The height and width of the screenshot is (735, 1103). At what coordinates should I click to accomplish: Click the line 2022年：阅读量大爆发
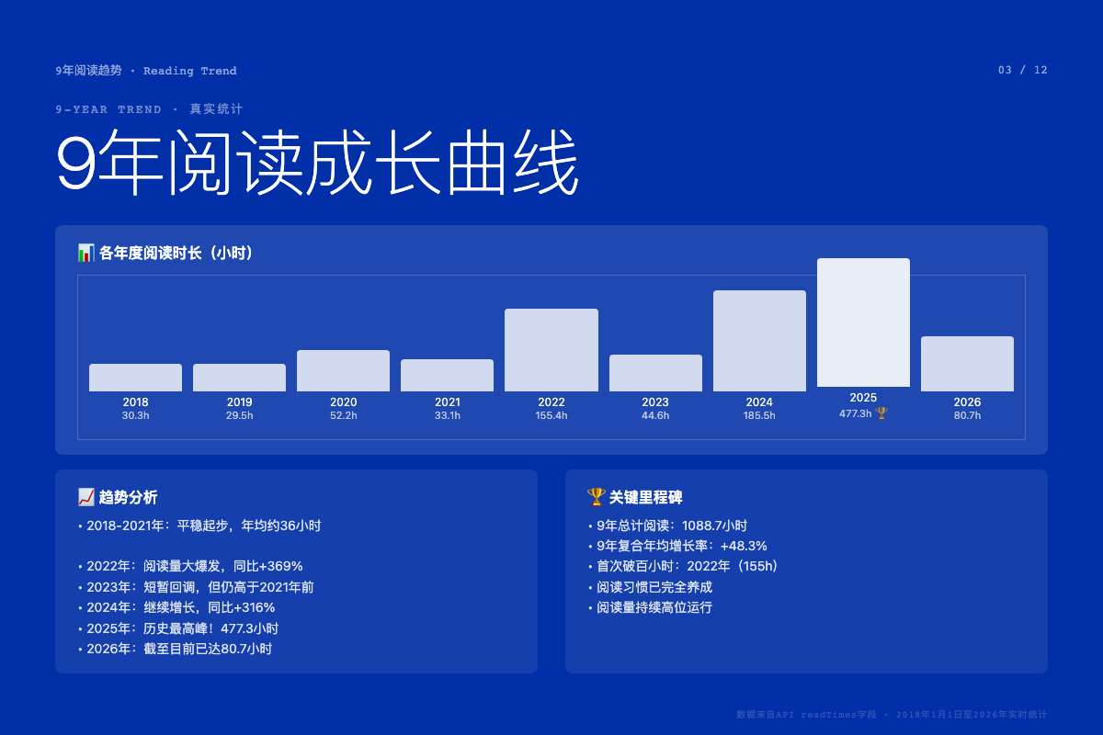(x=190, y=566)
